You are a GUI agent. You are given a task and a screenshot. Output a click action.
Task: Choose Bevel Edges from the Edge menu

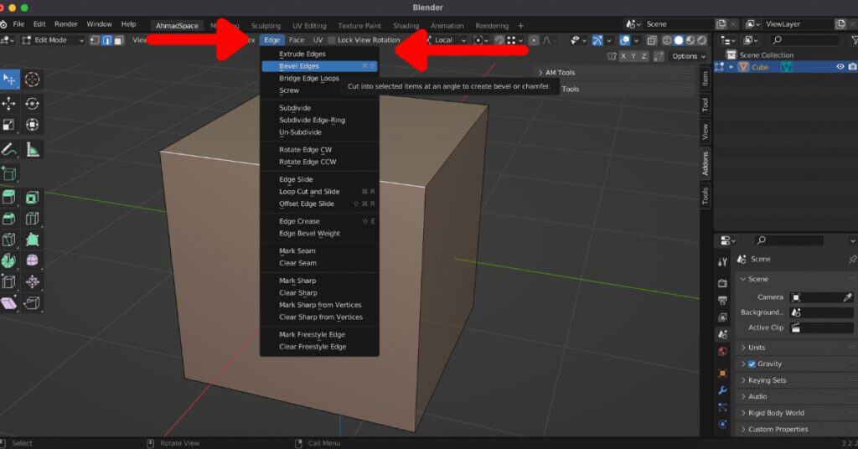click(x=299, y=66)
